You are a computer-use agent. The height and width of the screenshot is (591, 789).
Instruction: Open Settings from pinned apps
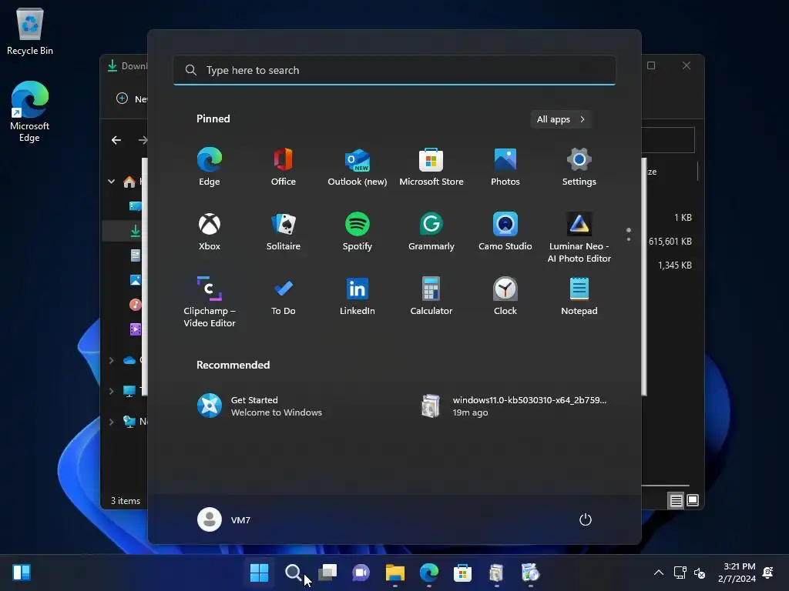(x=579, y=167)
